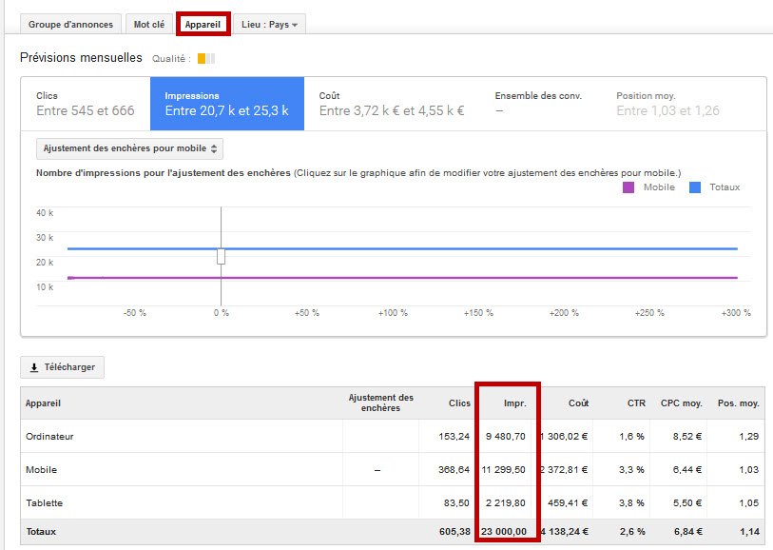The width and height of the screenshot is (773, 550).
Task: Click the yellow Qualité indicator bars
Action: tap(206, 59)
